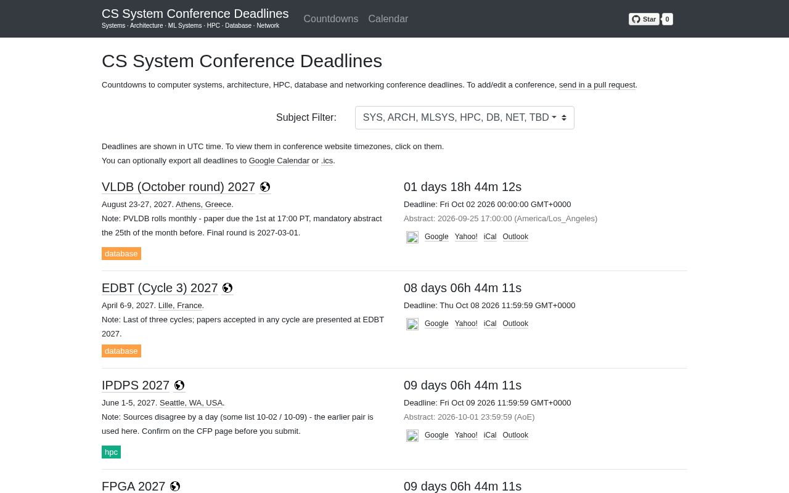Viewport: 789px width, 493px height.
Task: Add IPDPS deadline to Google calendar
Action: tap(436, 435)
